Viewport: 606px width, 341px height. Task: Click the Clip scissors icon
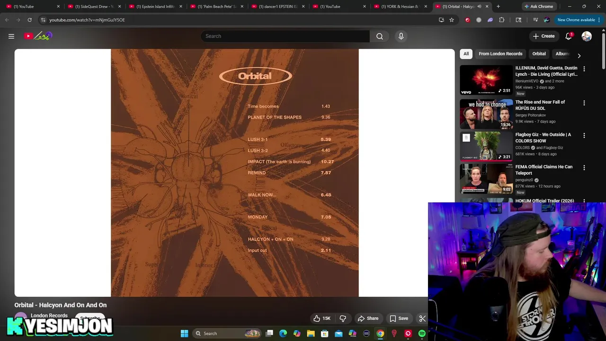pyautogui.click(x=422, y=318)
